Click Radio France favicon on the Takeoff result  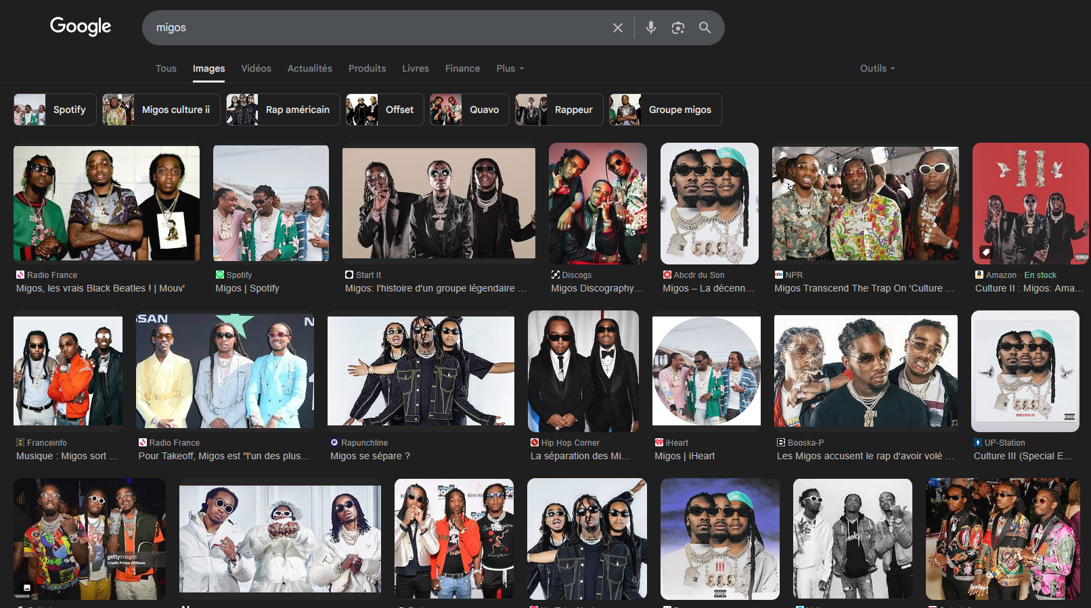(143, 442)
